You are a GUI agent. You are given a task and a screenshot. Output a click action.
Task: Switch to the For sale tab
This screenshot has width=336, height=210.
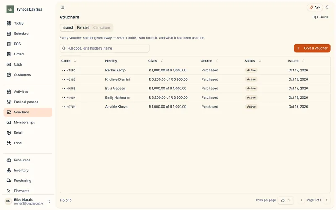pyautogui.click(x=83, y=27)
